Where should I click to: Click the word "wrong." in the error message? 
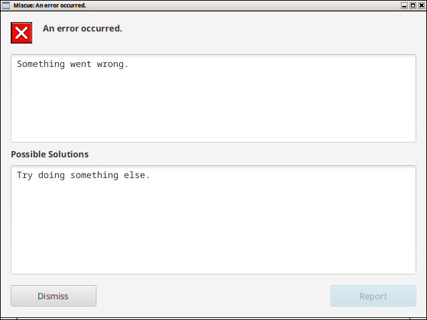click(x=112, y=64)
